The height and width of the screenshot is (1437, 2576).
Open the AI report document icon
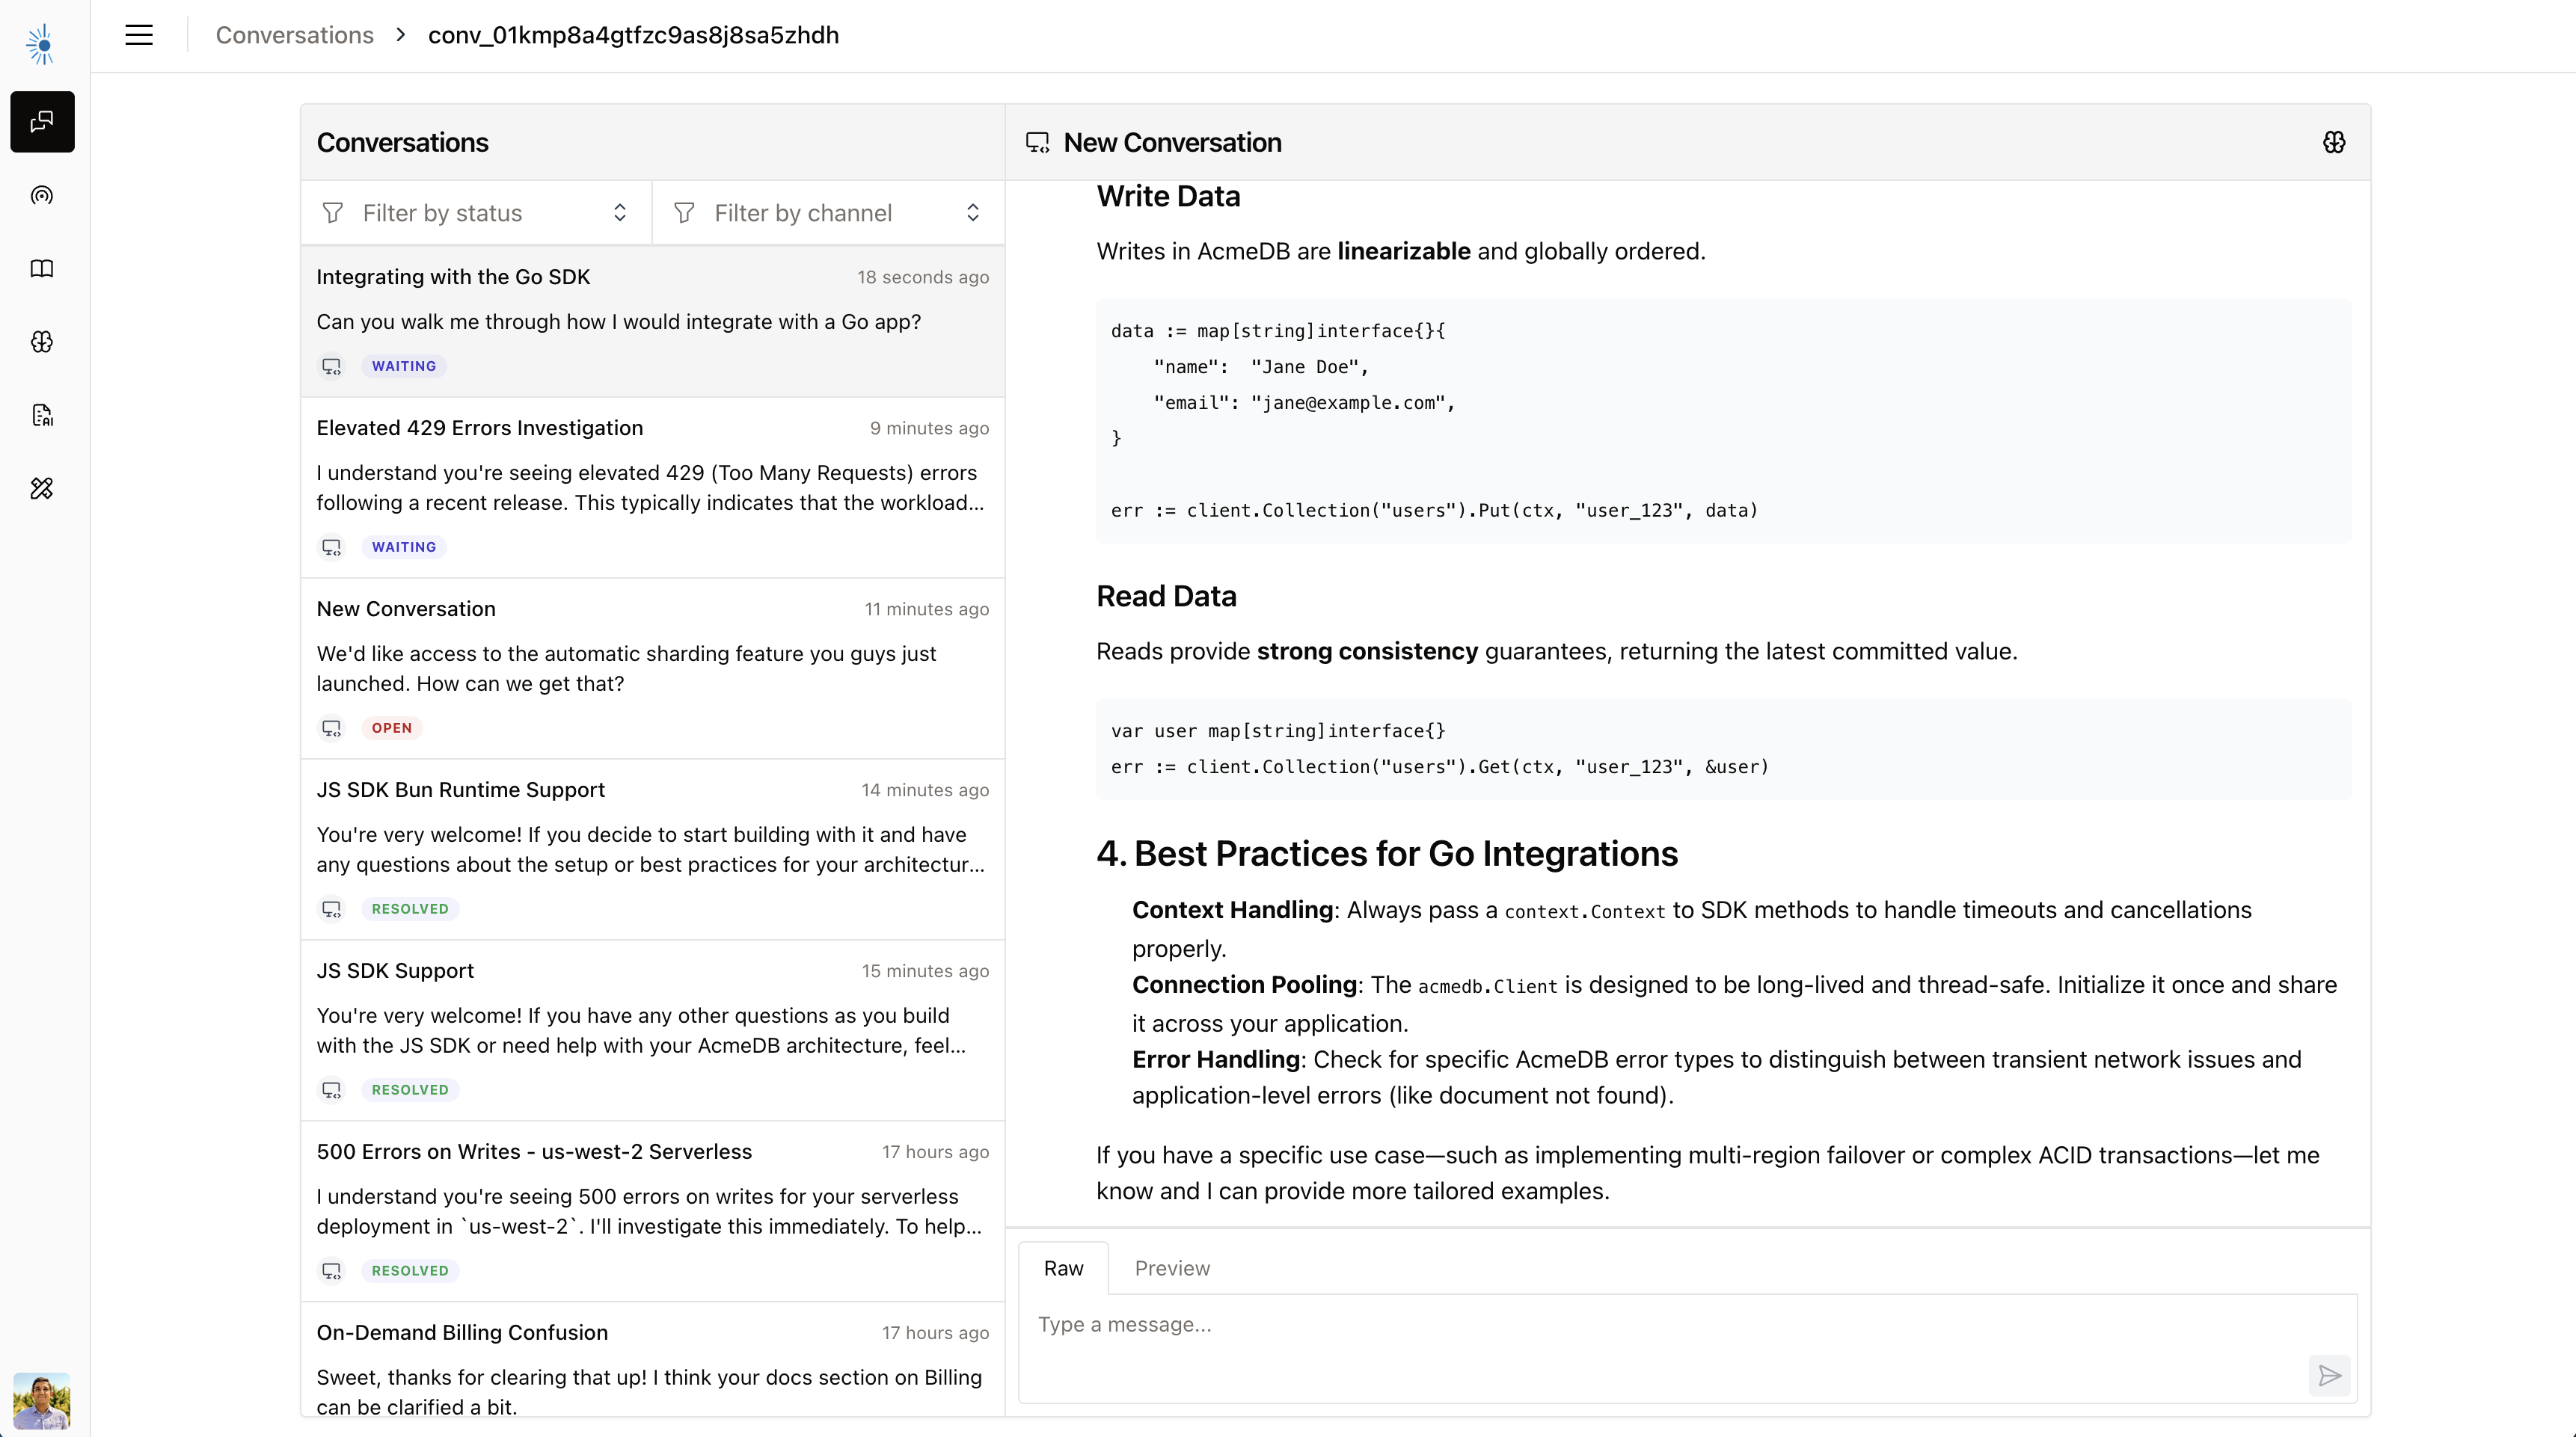pyautogui.click(x=42, y=413)
